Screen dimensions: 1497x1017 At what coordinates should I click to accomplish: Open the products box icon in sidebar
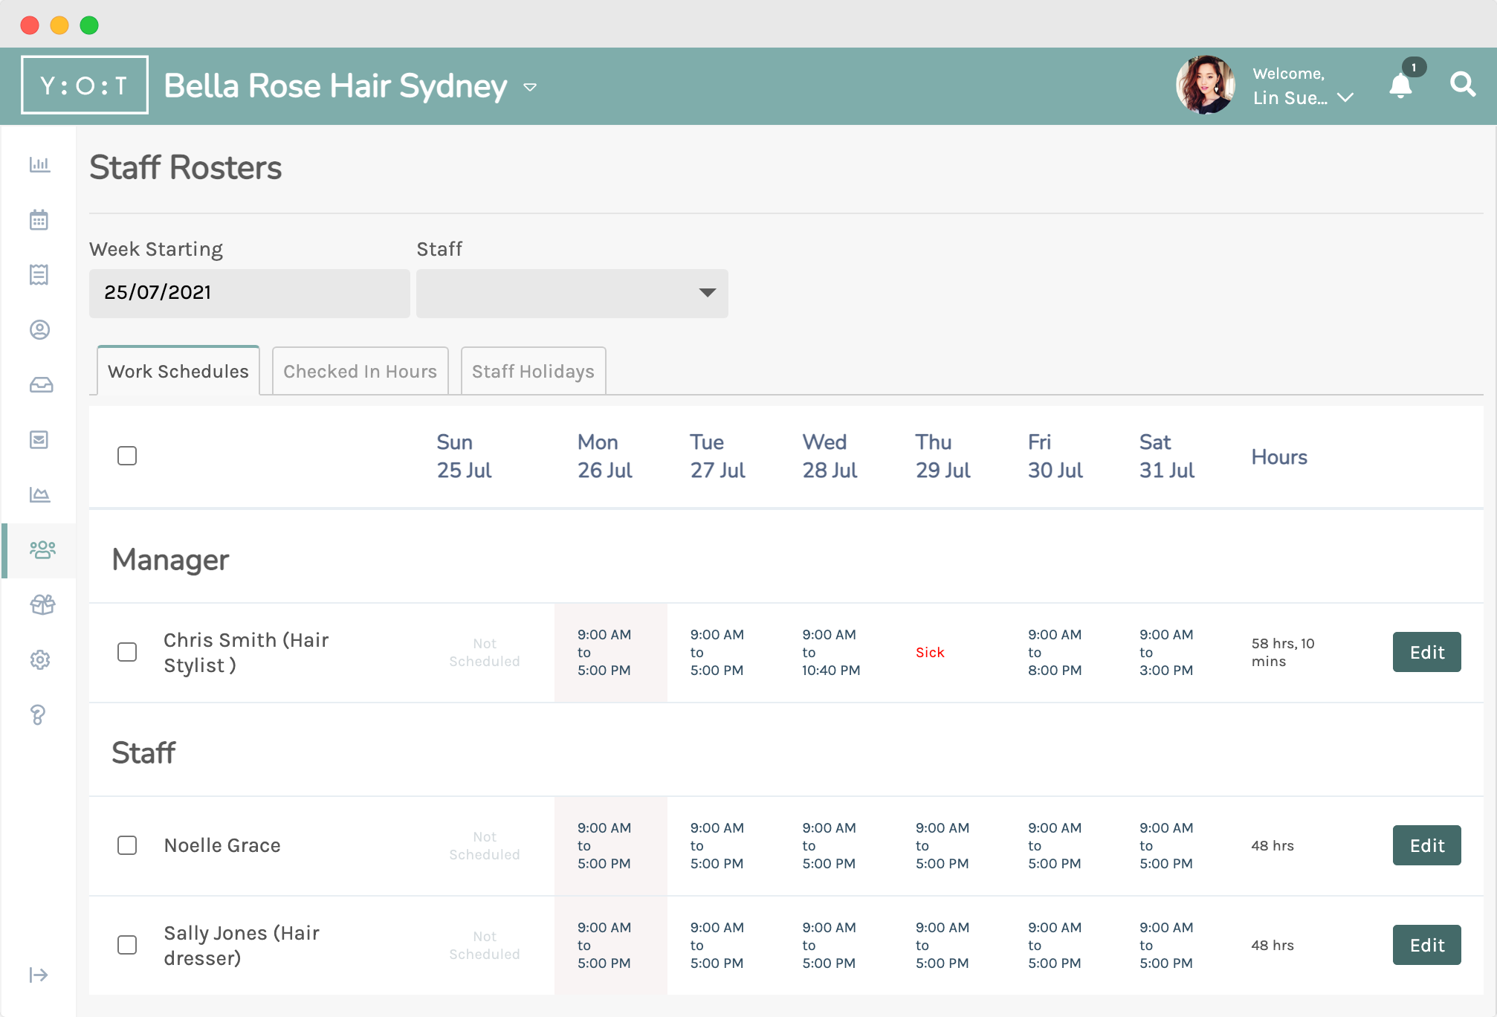click(42, 604)
